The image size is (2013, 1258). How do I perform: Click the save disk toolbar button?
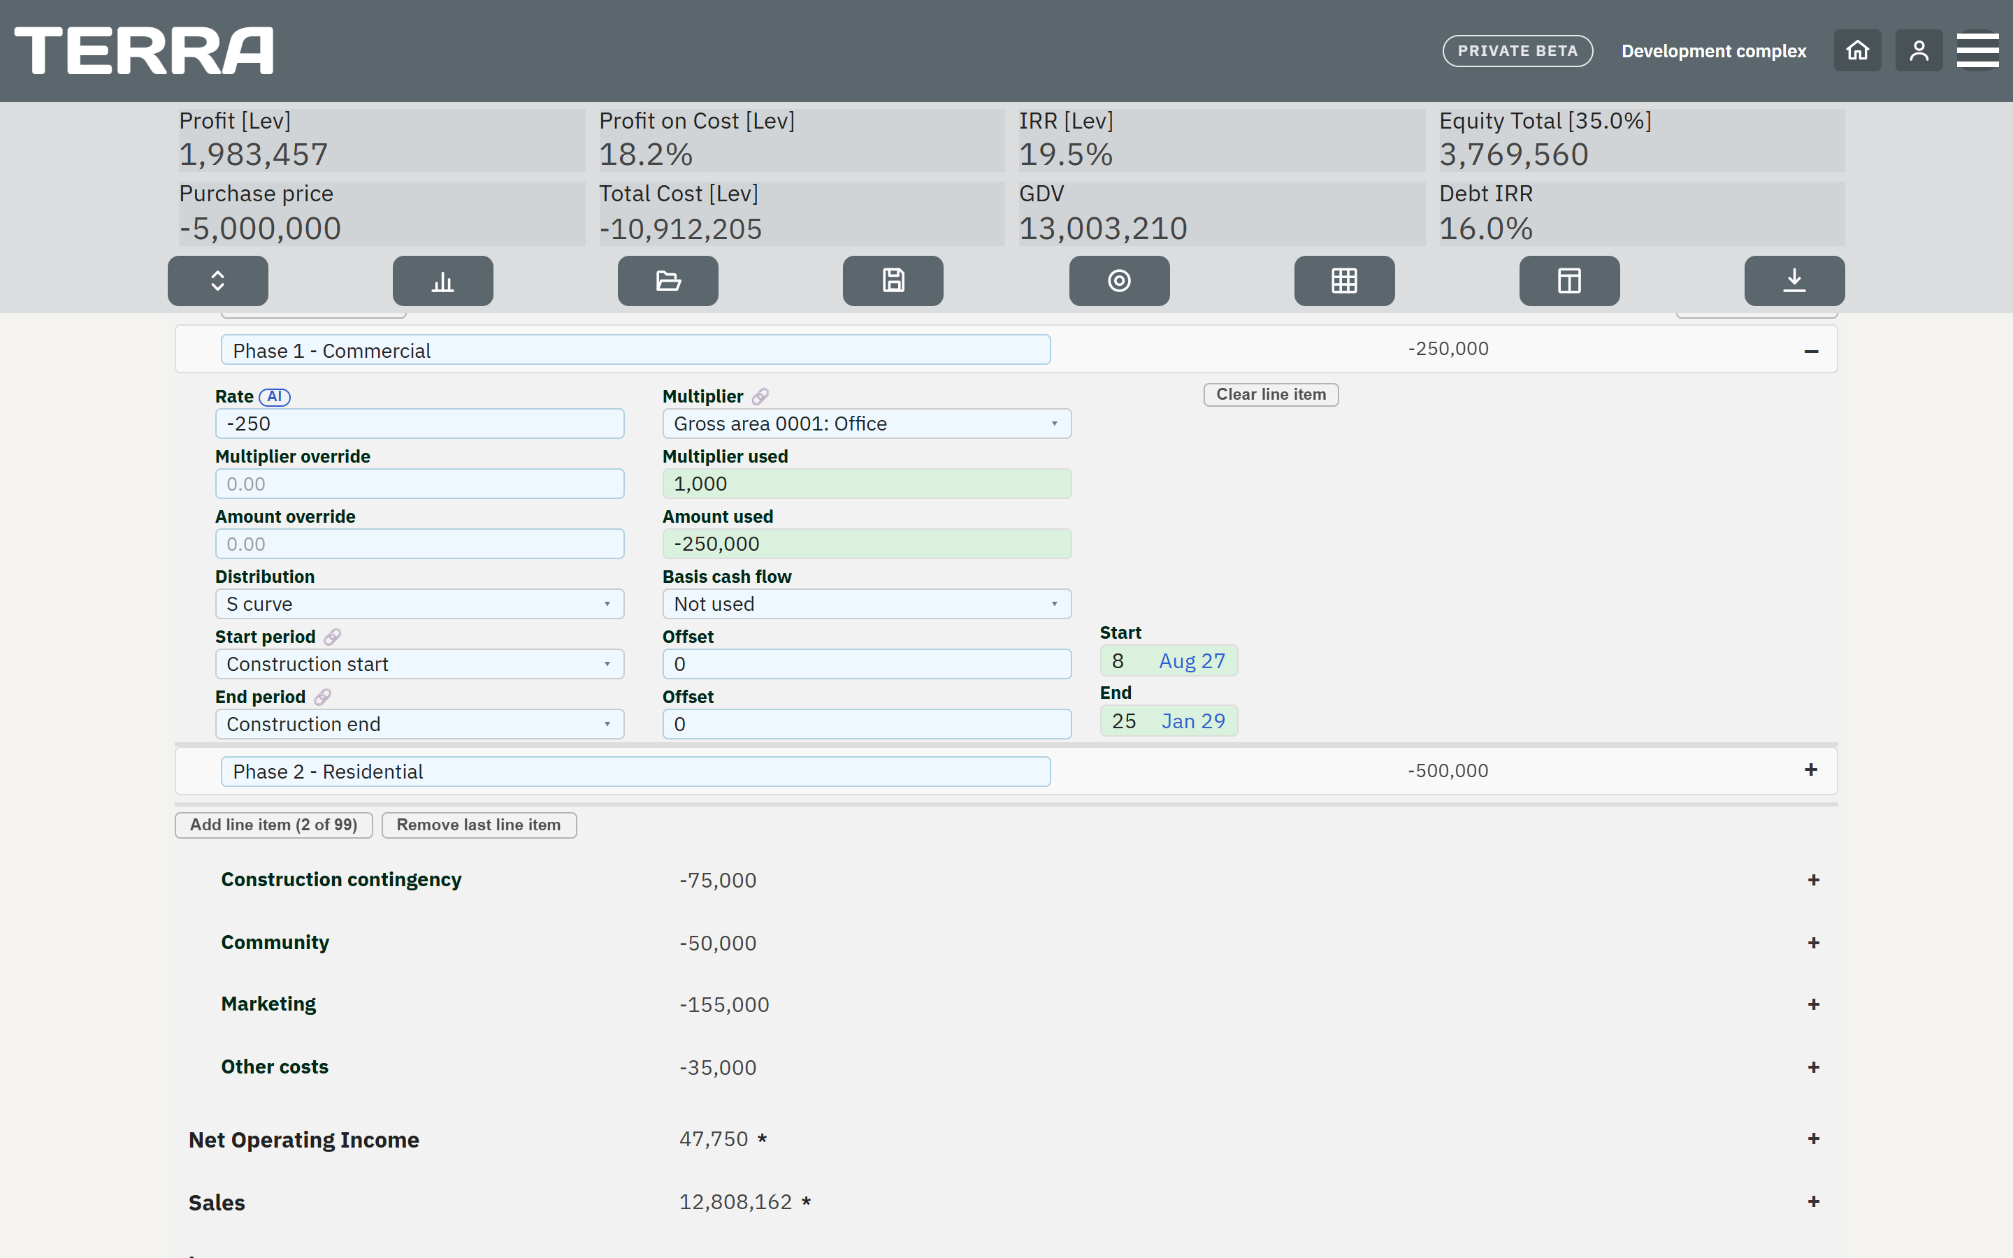click(893, 281)
